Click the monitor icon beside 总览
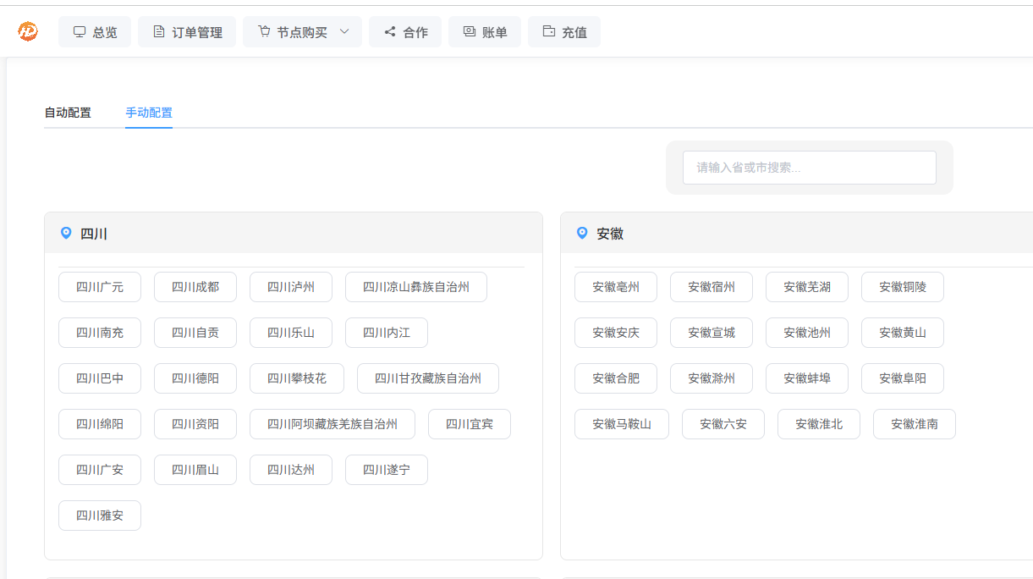The image size is (1033, 579). pos(80,32)
